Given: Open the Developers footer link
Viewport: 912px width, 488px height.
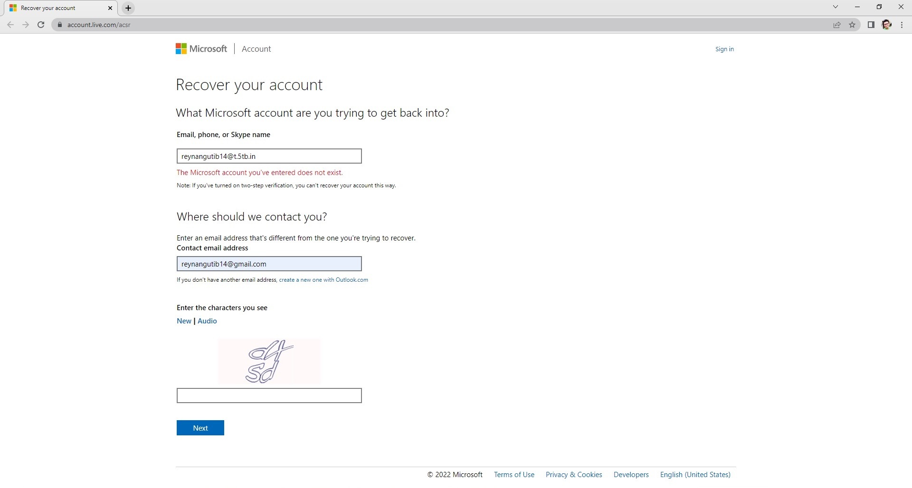Looking at the screenshot, I should [x=631, y=475].
